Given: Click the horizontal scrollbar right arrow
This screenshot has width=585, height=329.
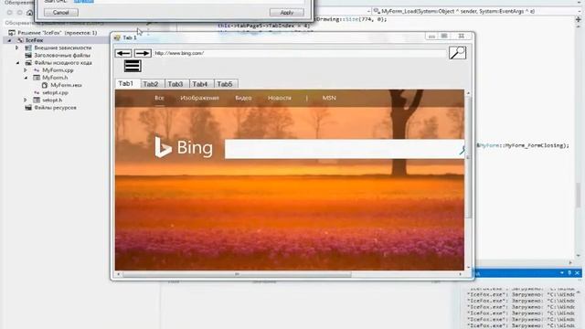Looking at the screenshot, I should [461, 274].
